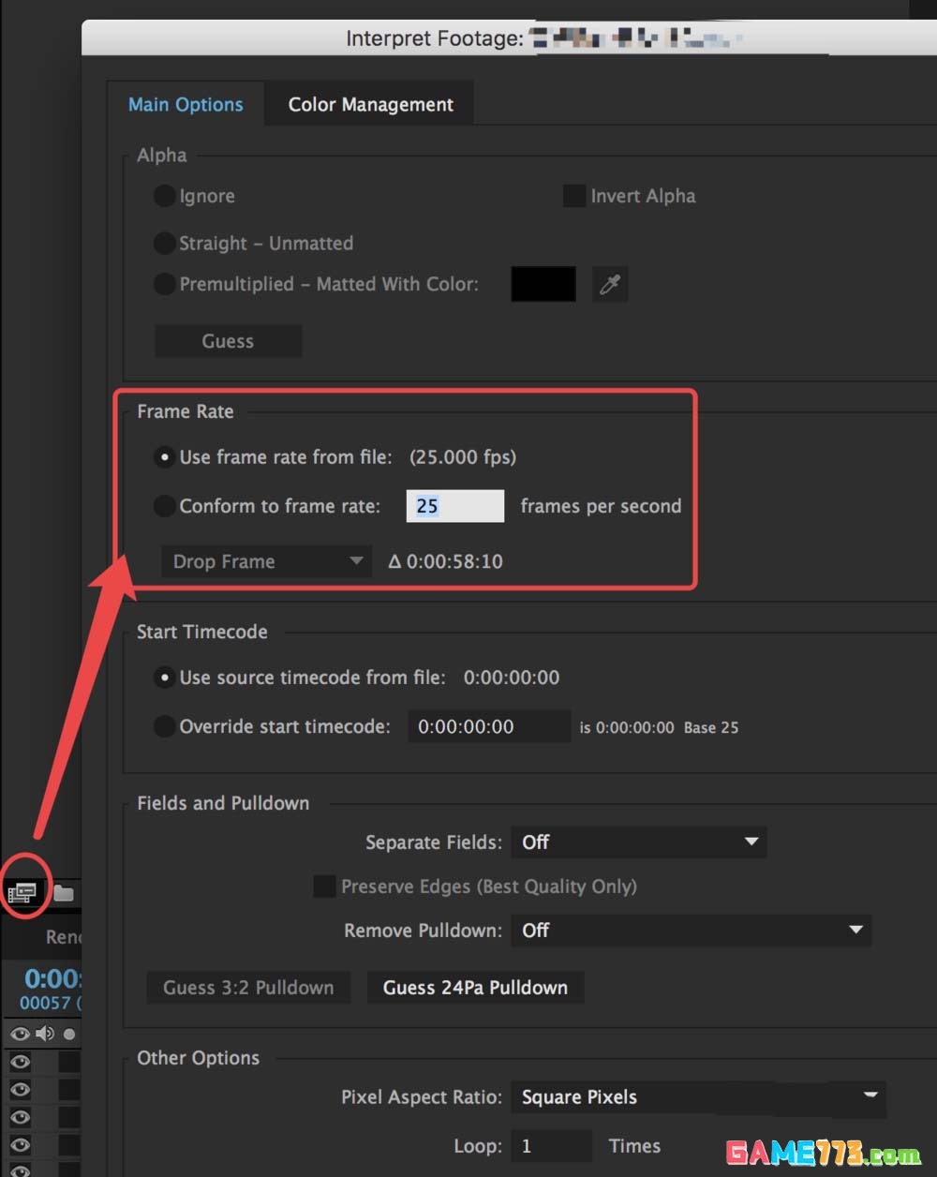Click the "Base 25" text
This screenshot has height=1177, width=937.
click(x=711, y=727)
